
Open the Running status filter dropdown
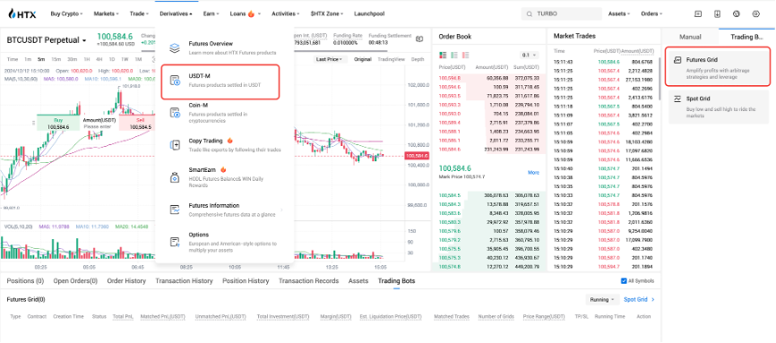tap(602, 299)
